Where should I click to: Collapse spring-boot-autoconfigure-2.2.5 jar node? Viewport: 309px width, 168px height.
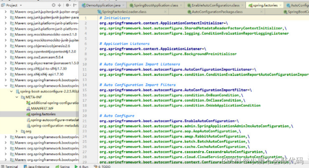coord(11,91)
